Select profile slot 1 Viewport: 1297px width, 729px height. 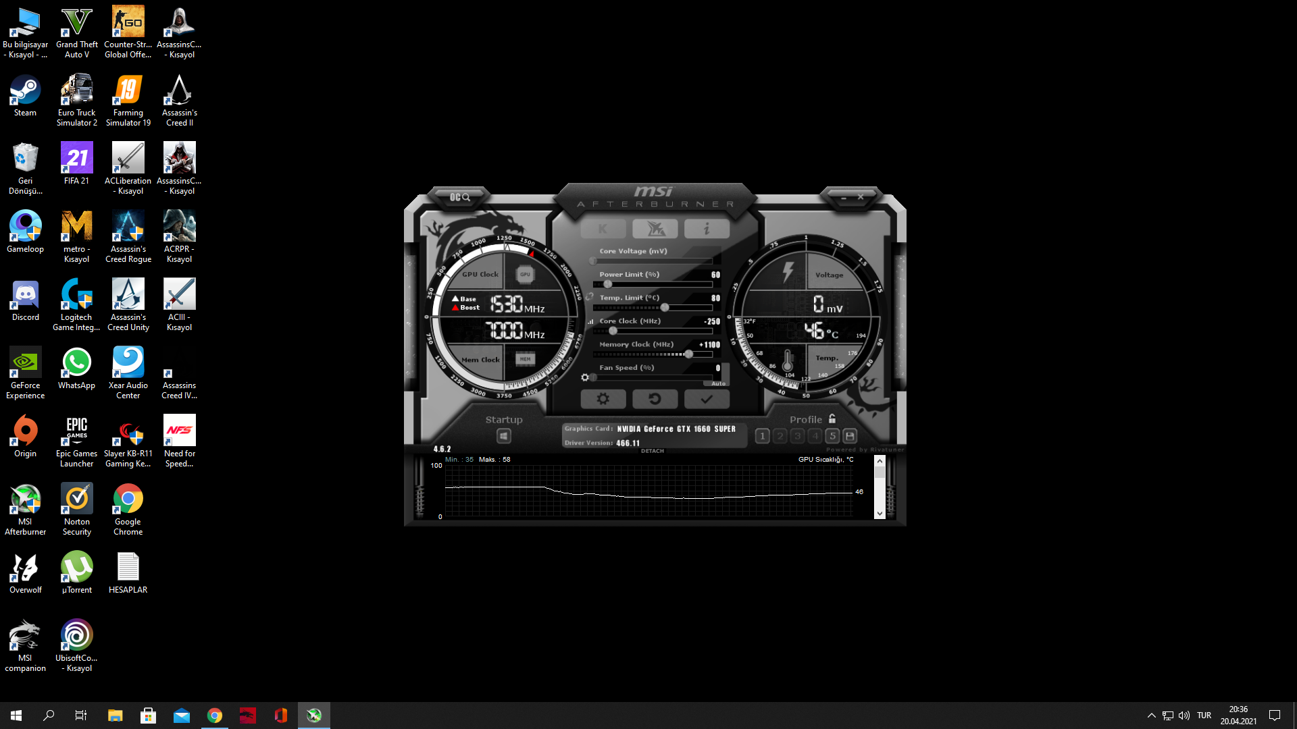click(x=762, y=436)
